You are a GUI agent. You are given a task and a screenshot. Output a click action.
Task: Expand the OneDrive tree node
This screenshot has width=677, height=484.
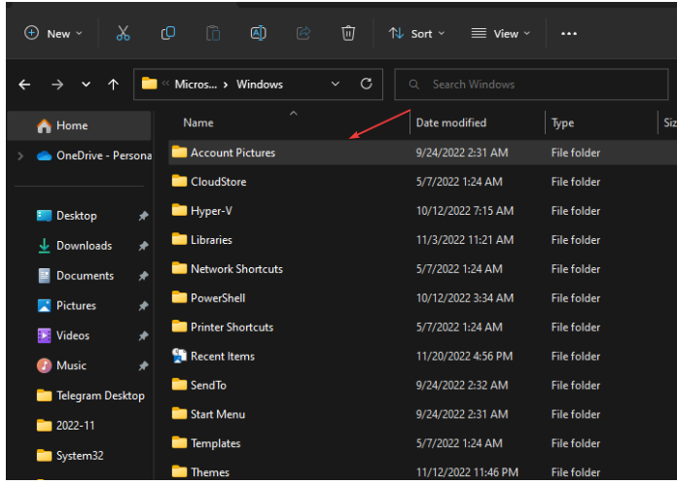[x=21, y=156]
